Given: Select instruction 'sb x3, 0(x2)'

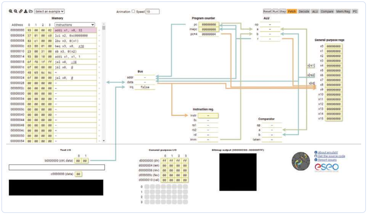Looking at the screenshot, I should 75,51.
